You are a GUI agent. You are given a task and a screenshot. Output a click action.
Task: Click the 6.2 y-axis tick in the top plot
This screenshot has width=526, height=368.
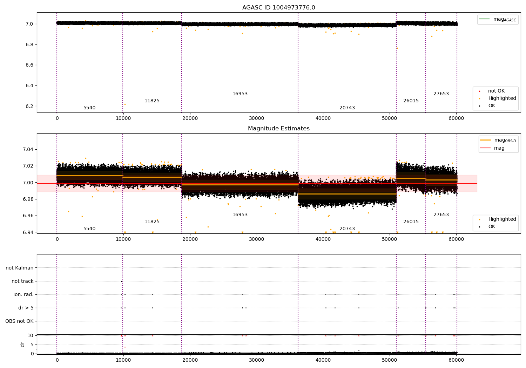click(x=29, y=106)
